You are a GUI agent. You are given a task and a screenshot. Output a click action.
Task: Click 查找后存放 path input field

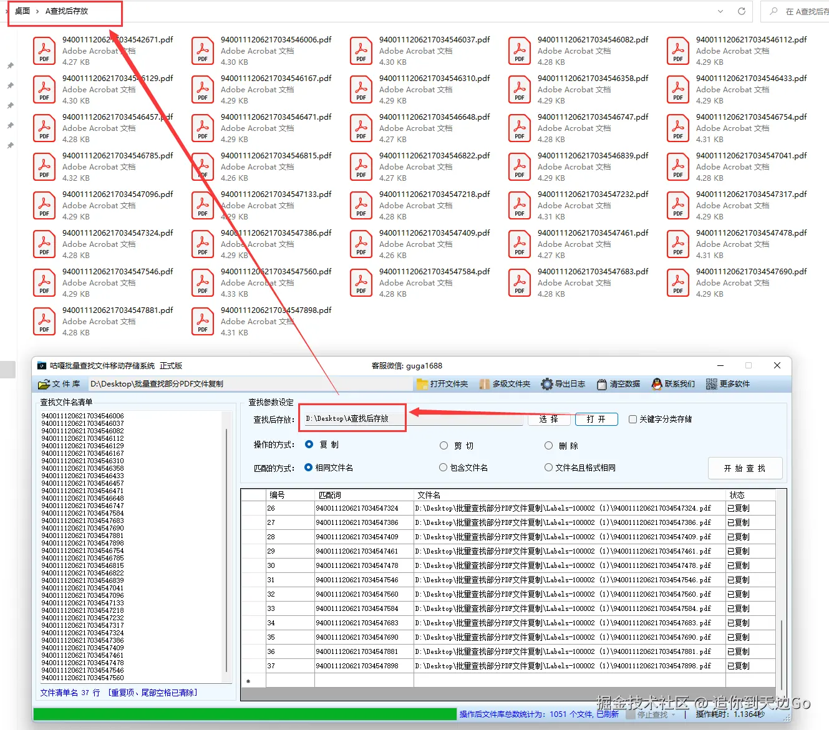click(413, 419)
